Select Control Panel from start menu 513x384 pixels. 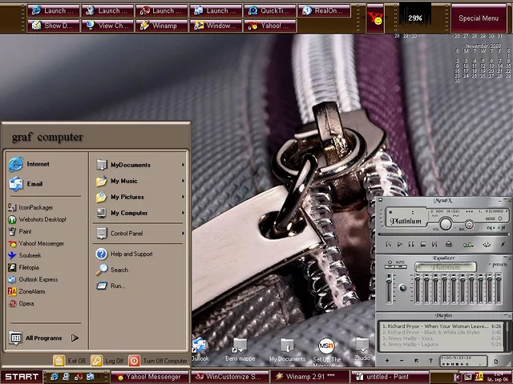[x=126, y=234]
